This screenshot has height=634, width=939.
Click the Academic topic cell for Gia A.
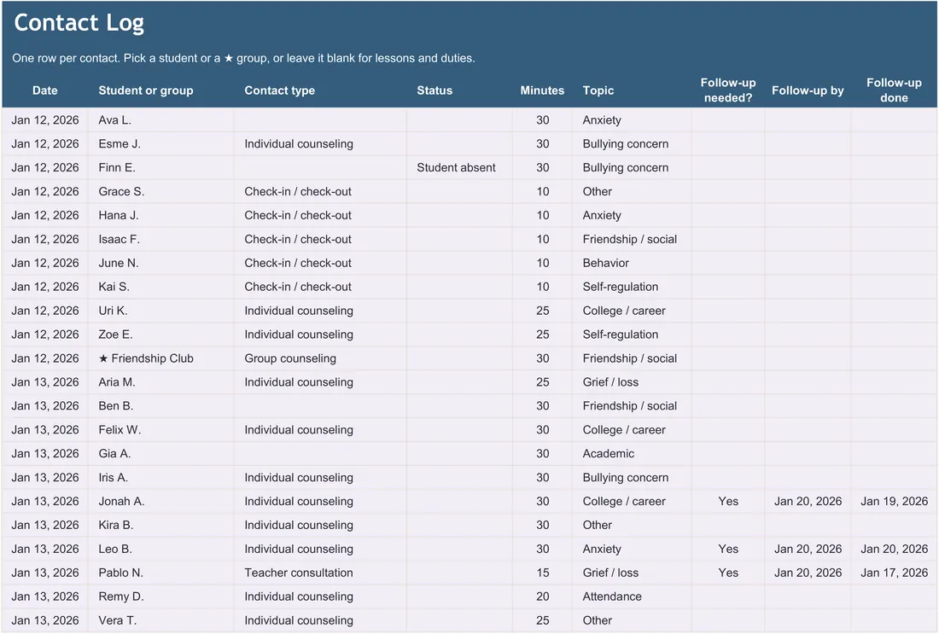click(x=632, y=454)
